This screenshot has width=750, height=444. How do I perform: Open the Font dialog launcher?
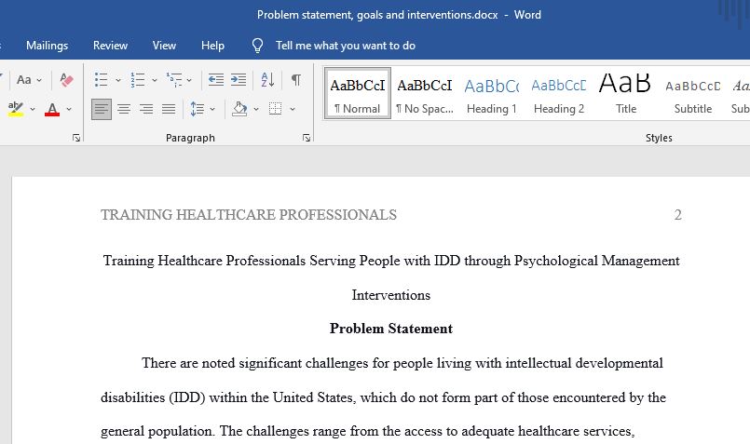pyautogui.click(x=76, y=138)
